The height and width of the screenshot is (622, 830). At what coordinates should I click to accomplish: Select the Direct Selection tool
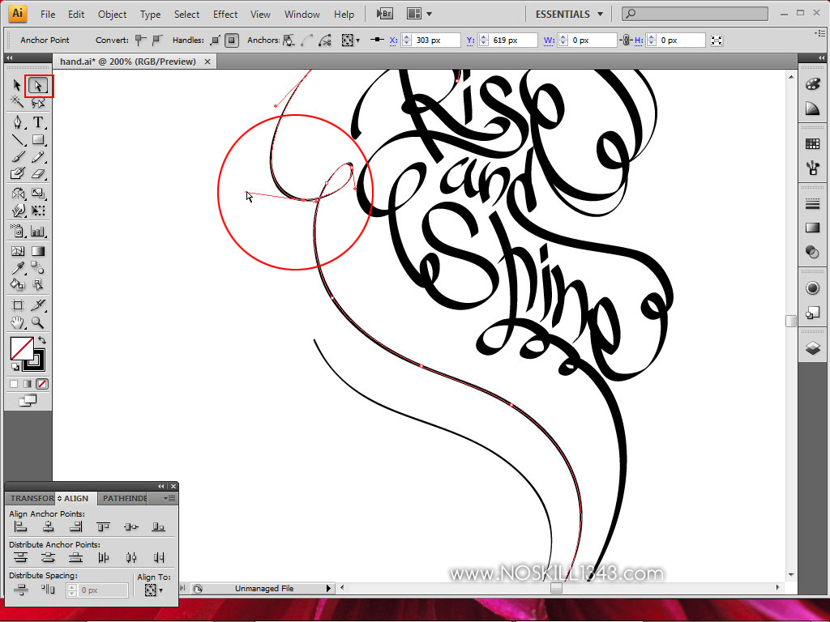pos(37,86)
